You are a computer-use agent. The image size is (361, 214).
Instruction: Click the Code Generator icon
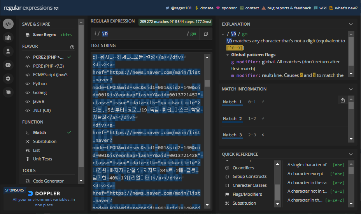(x=28, y=181)
